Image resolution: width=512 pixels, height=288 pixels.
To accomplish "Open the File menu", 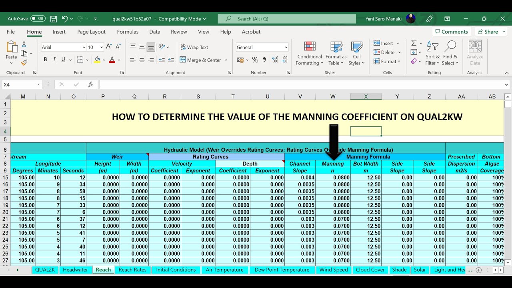I will (11, 32).
